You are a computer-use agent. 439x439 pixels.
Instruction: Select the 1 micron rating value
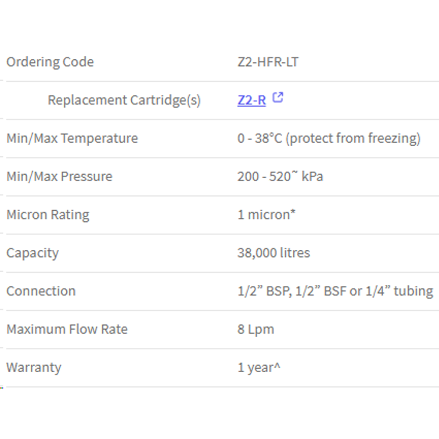point(266,215)
